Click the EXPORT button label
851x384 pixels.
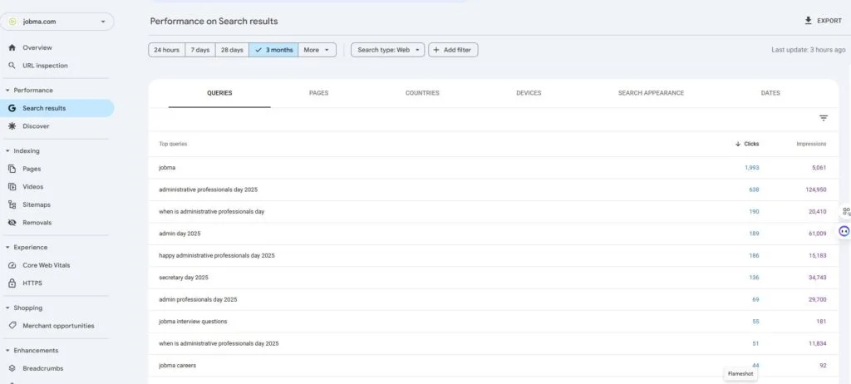[x=829, y=21]
